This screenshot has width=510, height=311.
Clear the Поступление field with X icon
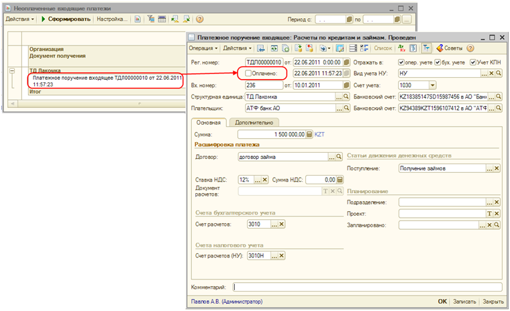click(x=497, y=168)
